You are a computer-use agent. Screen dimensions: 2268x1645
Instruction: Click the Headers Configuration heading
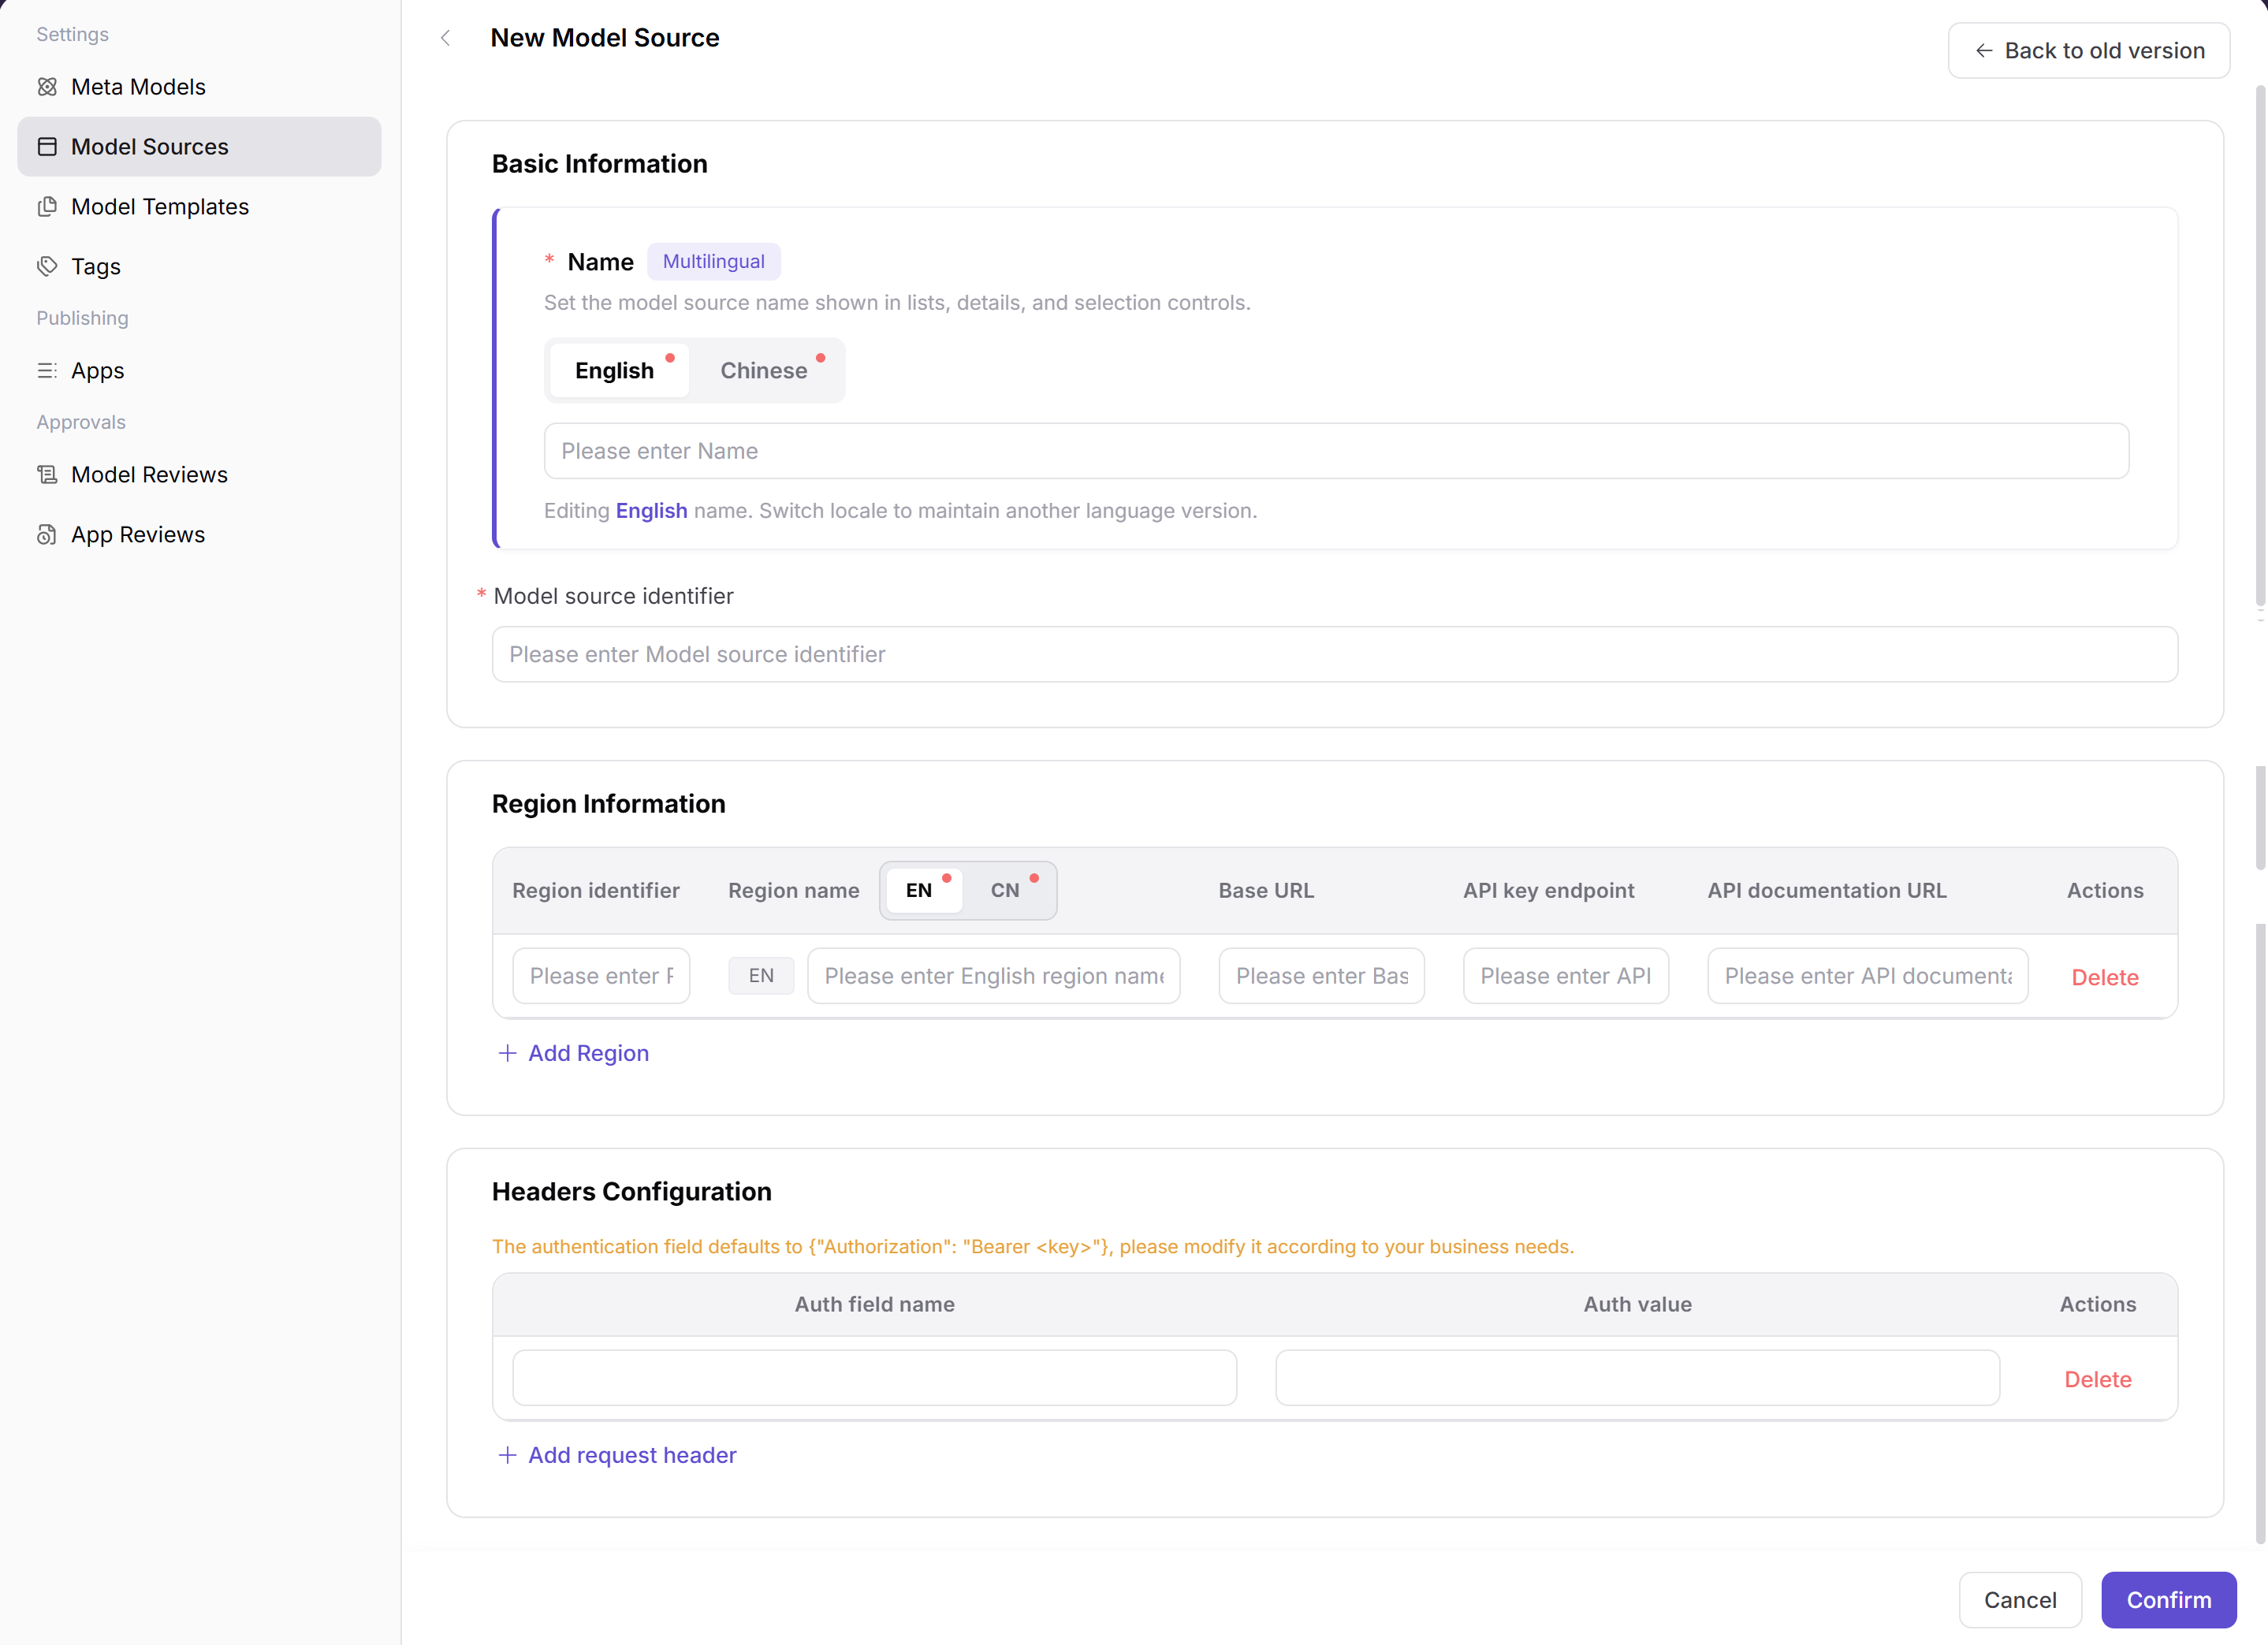point(632,1192)
